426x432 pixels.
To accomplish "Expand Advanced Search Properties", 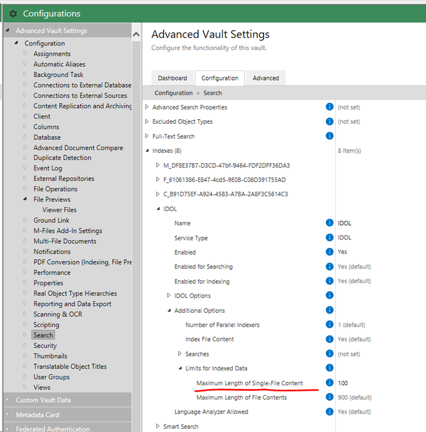I will coord(147,107).
